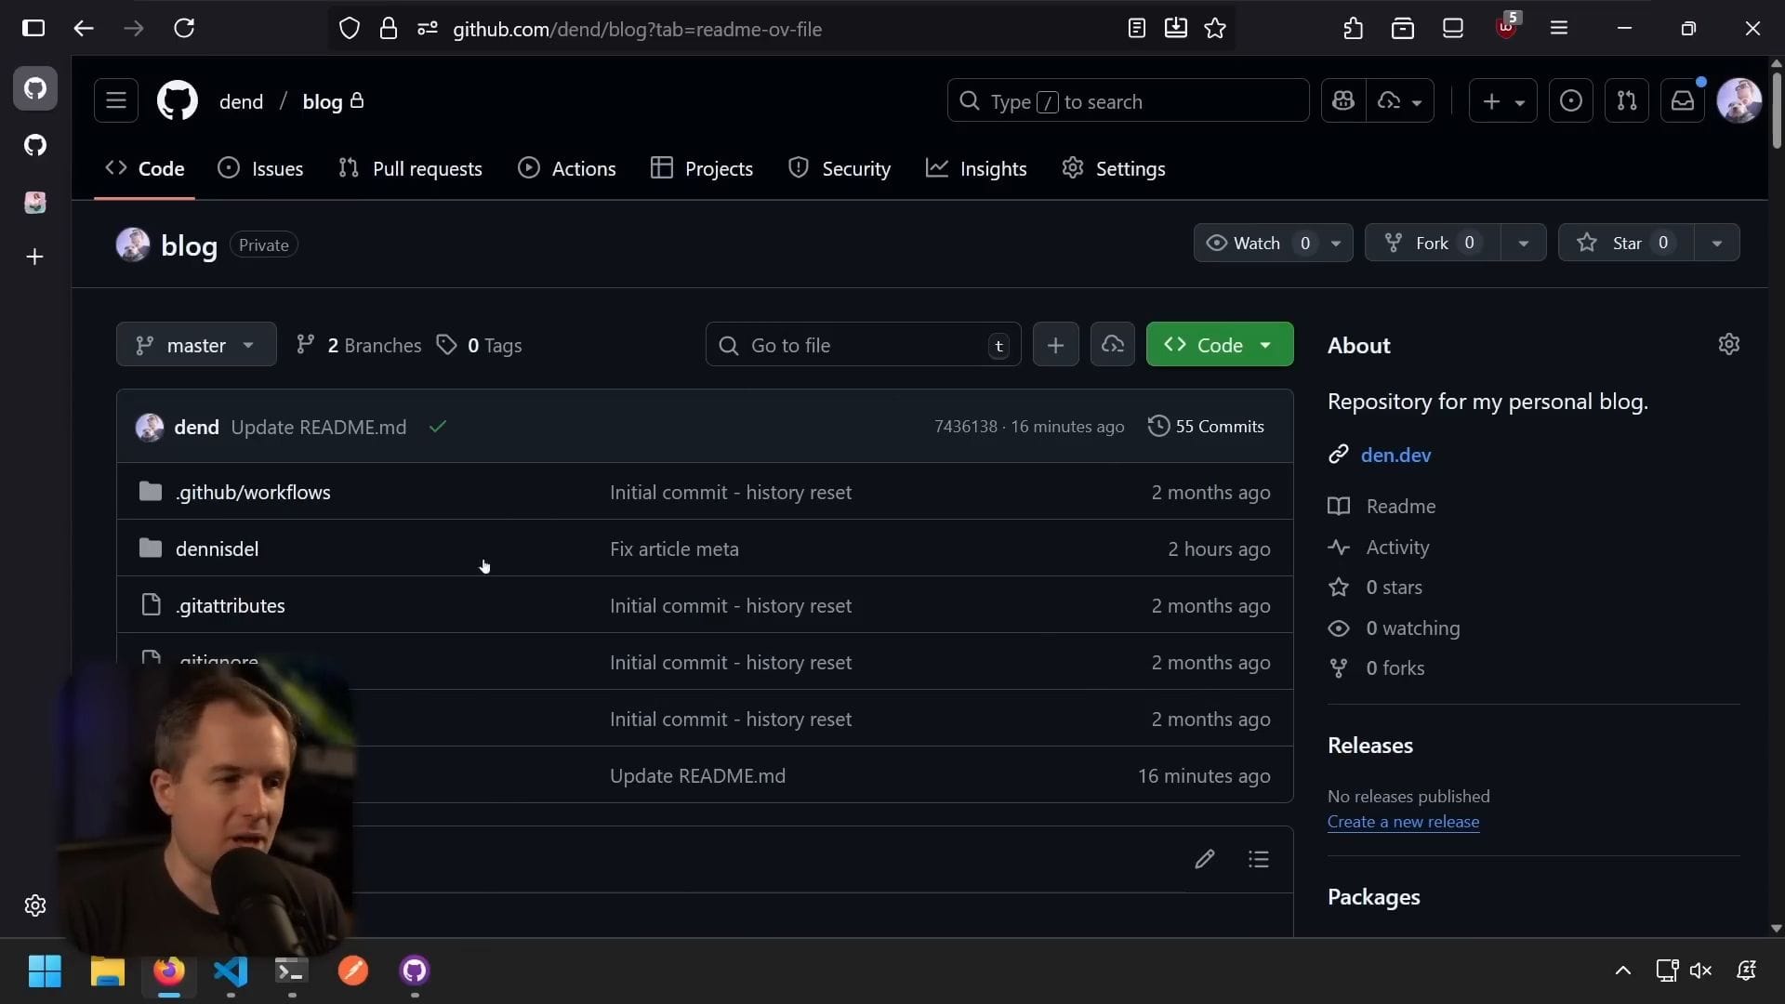Click the add file plus button
This screenshot has width=1785, height=1004.
coord(1055,345)
